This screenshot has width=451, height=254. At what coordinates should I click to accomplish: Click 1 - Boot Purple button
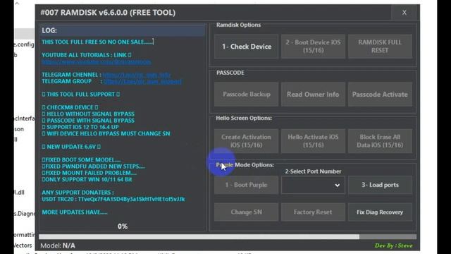246,185
